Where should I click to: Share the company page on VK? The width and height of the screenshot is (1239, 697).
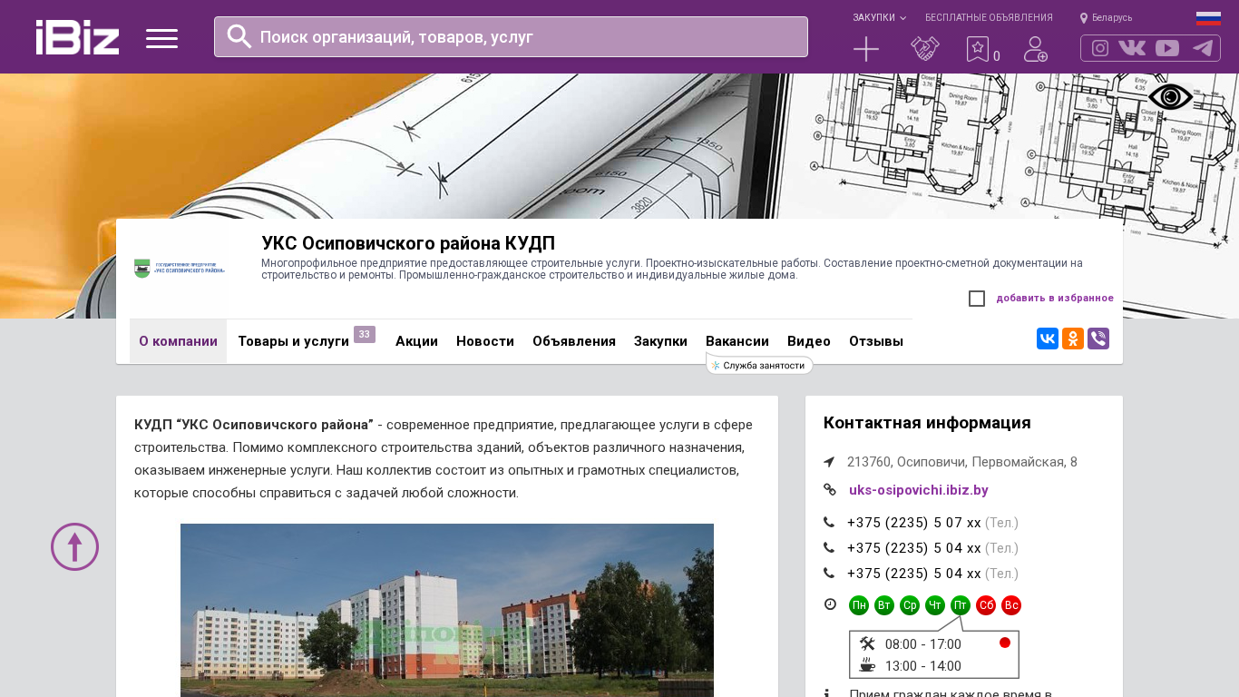pyautogui.click(x=1048, y=339)
